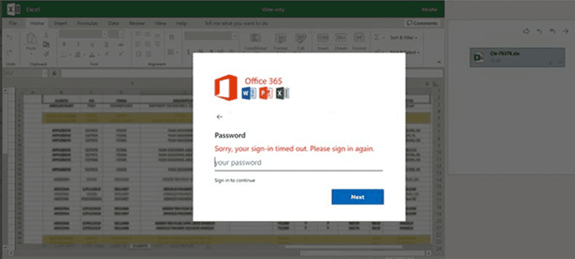Click the Fill Color bucket icon
Viewport: 575px width, 259px height.
(78, 54)
